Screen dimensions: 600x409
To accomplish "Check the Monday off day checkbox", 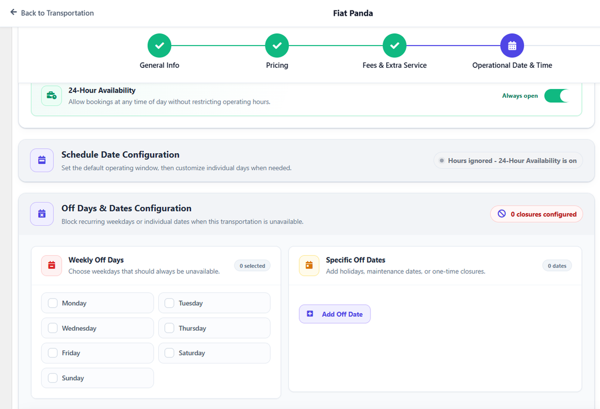I will click(53, 303).
